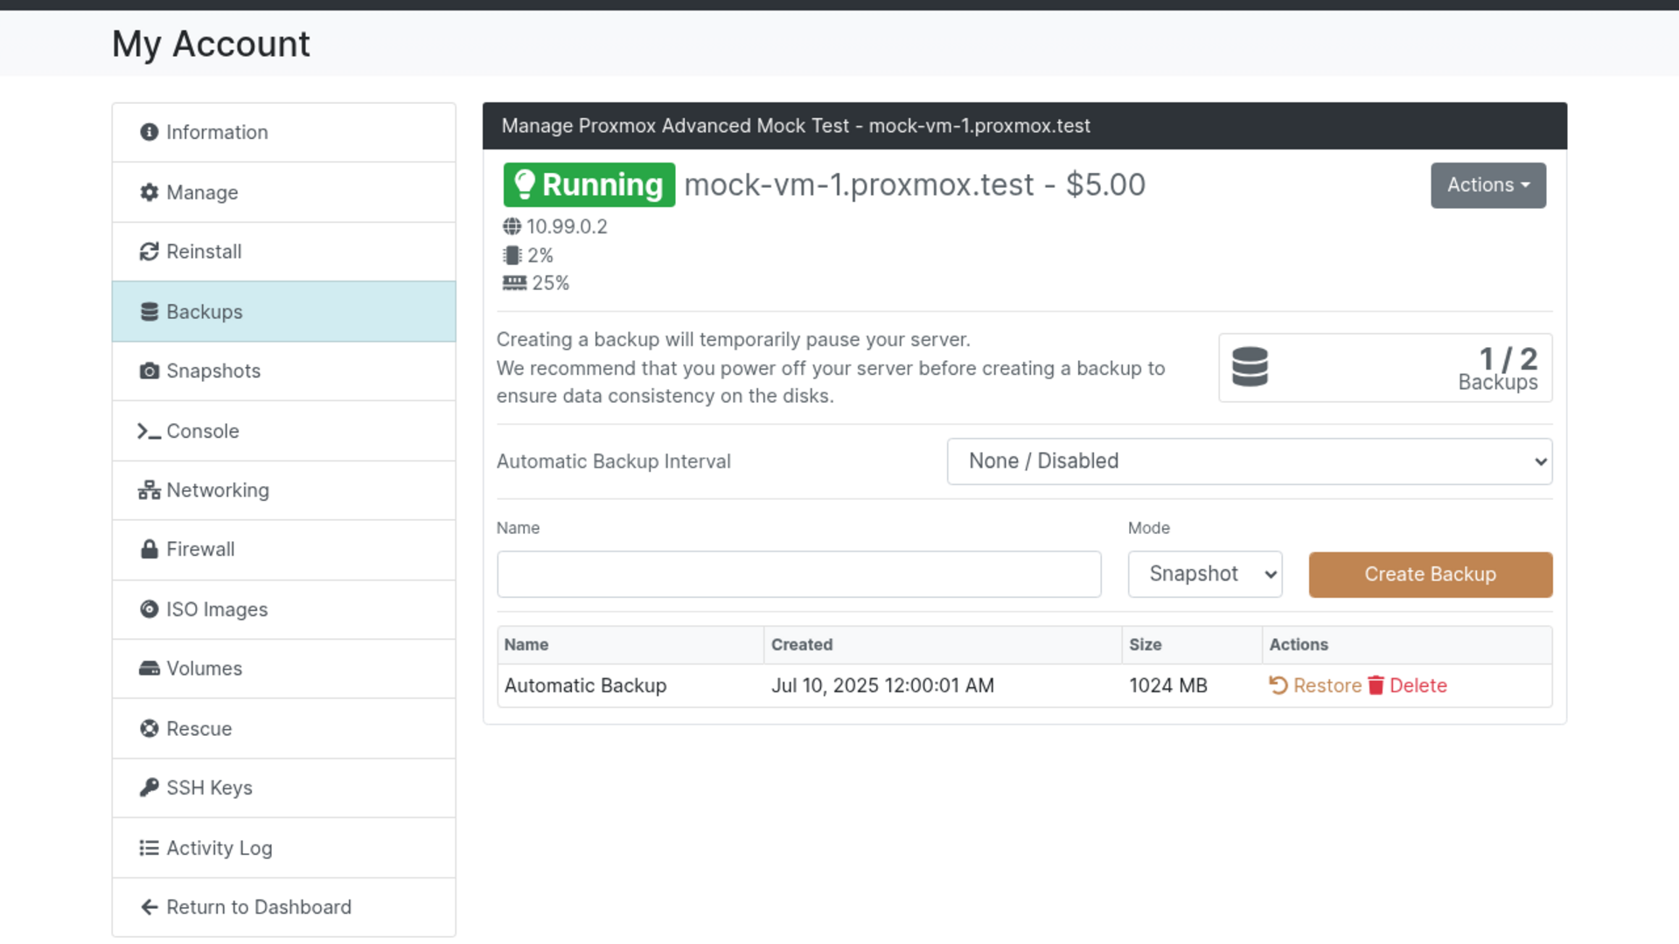The height and width of the screenshot is (944, 1679).
Task: Click the CPU chip icon beside 2%
Action: coord(512,255)
